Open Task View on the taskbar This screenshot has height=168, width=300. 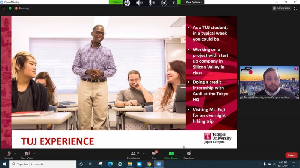[x=91, y=164]
